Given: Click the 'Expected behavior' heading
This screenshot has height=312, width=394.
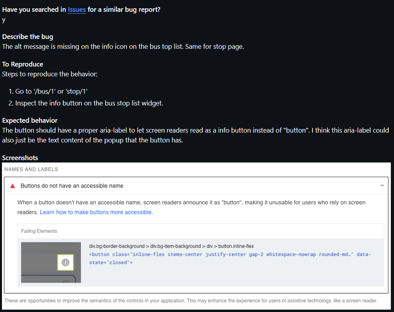Looking at the screenshot, I should pos(30,120).
